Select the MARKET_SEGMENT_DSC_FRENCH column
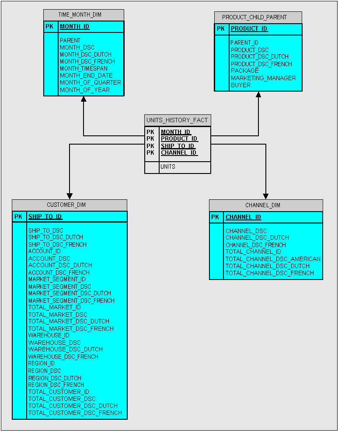This screenshot has height=432, width=338. click(x=71, y=301)
